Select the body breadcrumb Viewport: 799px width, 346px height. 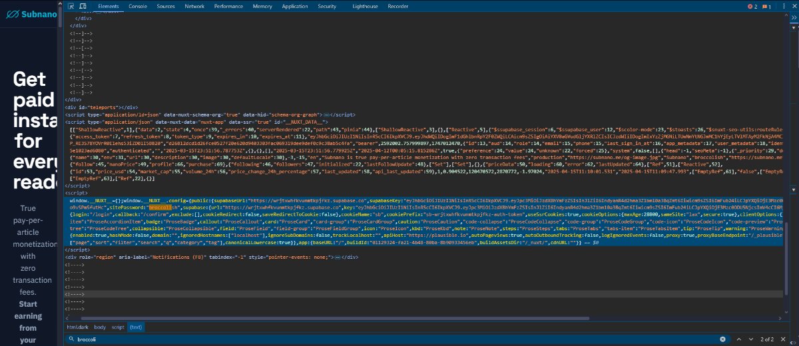[100, 327]
